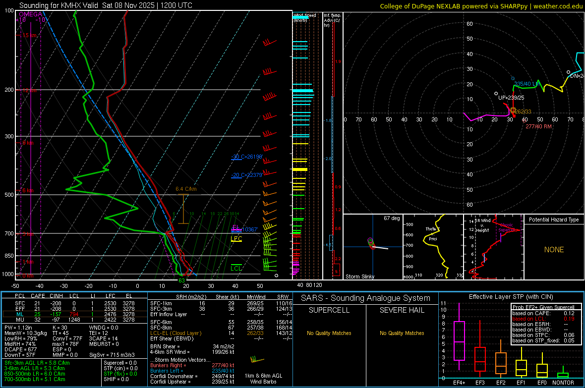
Task: Click the UP=239/25 Corfidi upshear circle marker
Action: click(496, 94)
